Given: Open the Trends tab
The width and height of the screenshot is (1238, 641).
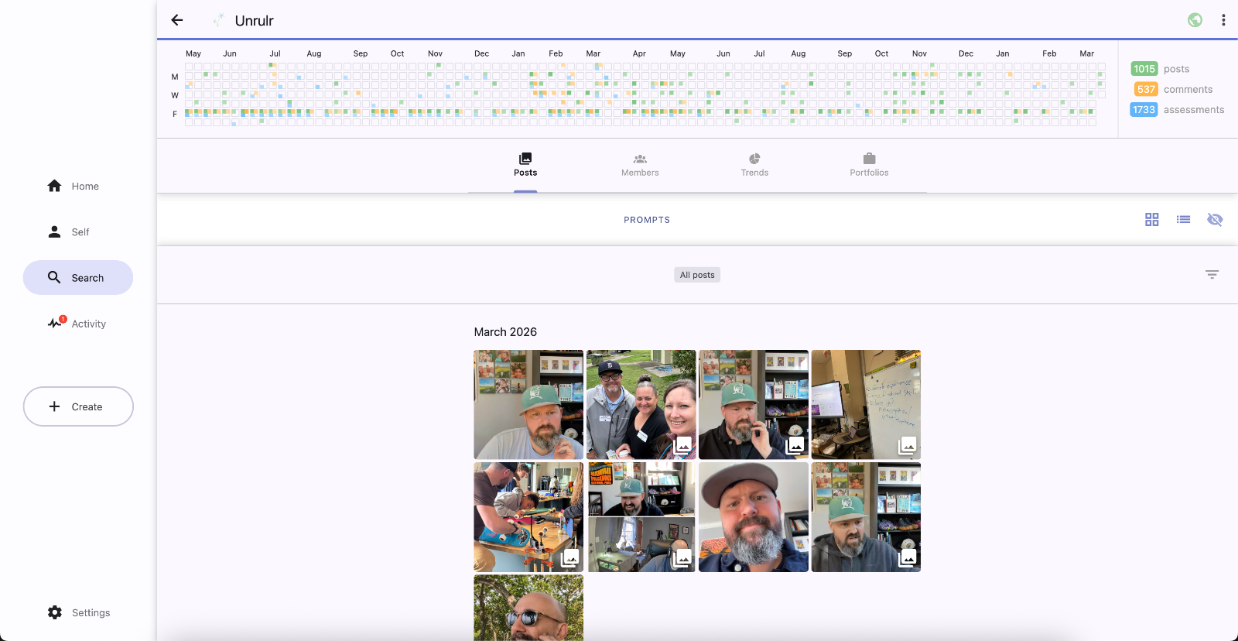Looking at the screenshot, I should point(754,165).
